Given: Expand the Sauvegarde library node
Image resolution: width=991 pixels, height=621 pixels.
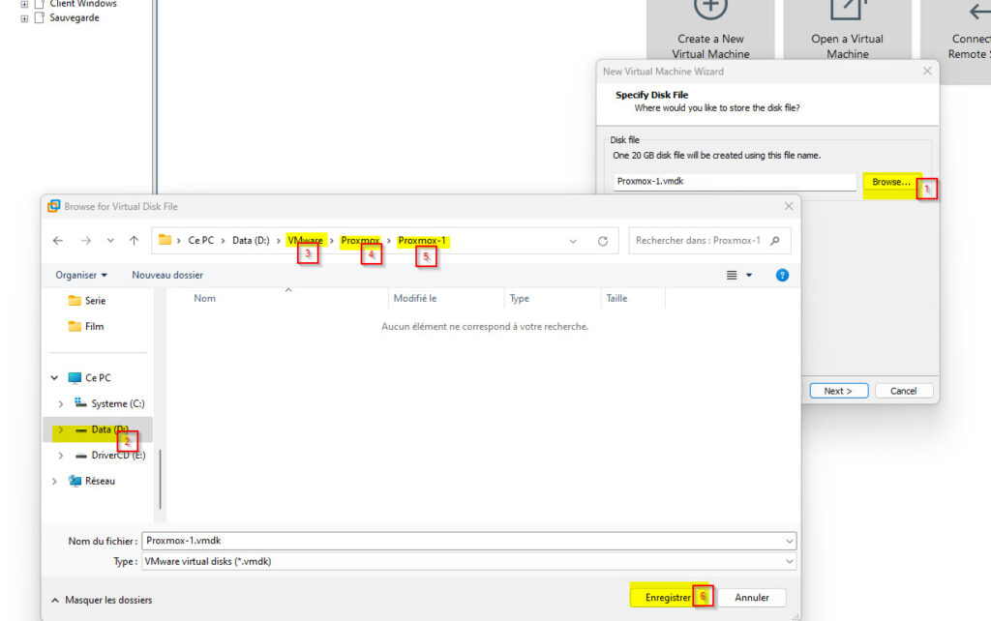Looking at the screenshot, I should 24,18.
